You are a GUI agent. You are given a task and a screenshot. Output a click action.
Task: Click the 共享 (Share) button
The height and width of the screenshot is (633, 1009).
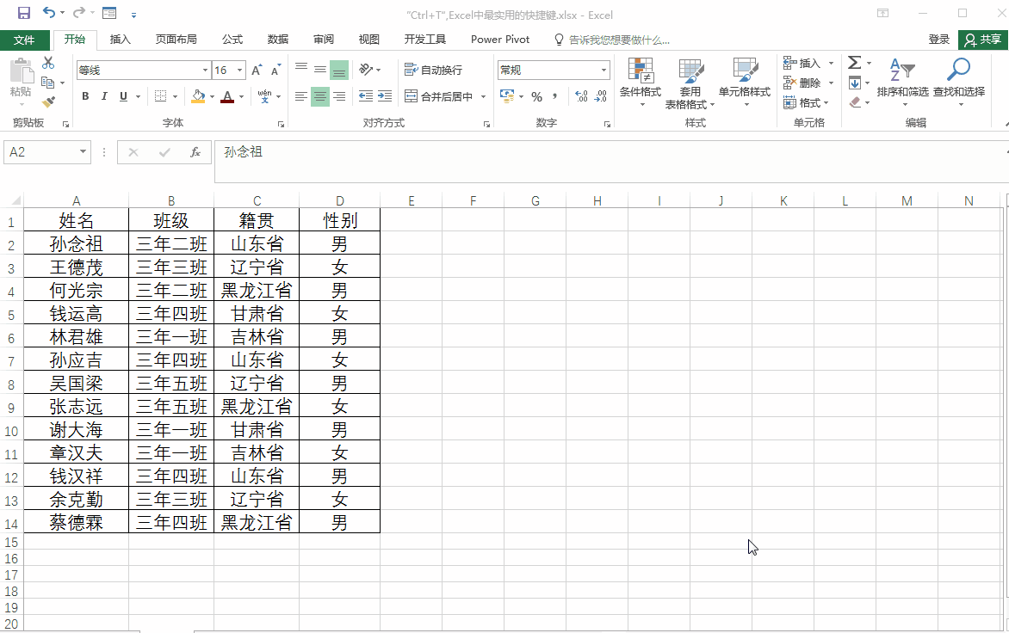[x=983, y=40]
